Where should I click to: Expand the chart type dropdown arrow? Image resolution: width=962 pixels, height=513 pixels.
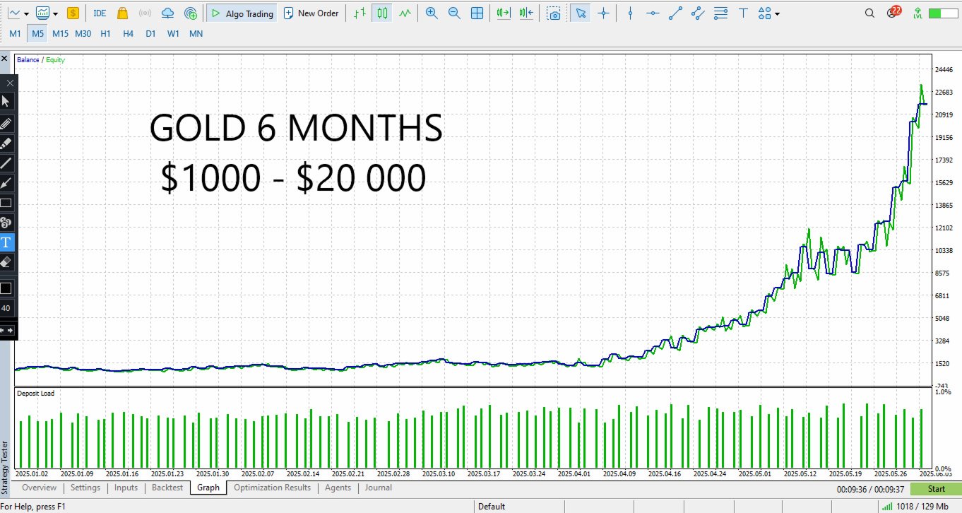(26, 13)
